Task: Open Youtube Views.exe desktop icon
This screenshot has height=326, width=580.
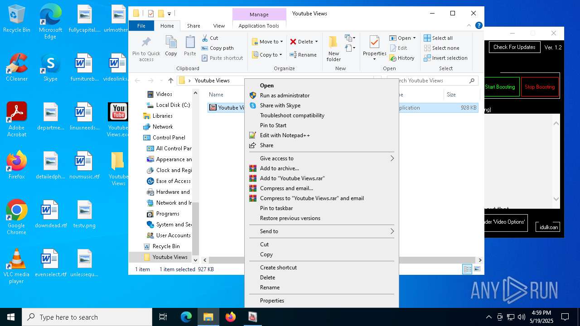Action: coord(118,120)
